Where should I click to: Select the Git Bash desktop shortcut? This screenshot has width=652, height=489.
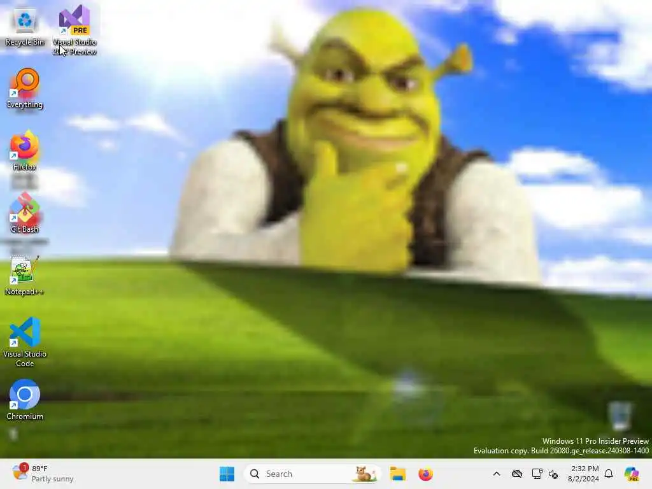(x=25, y=213)
